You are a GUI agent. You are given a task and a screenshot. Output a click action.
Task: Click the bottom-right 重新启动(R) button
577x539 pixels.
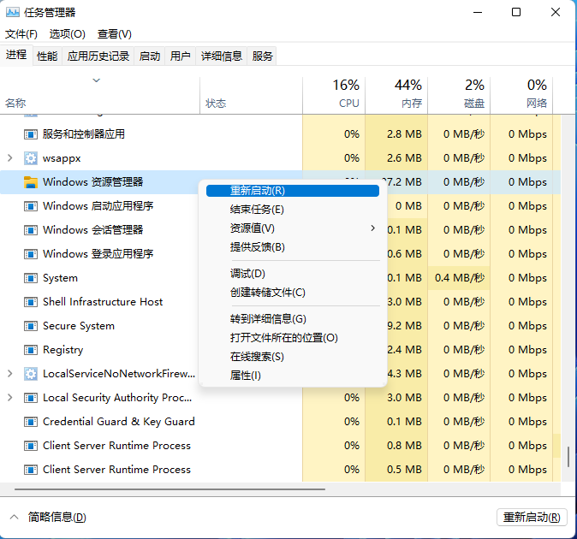[x=532, y=518]
